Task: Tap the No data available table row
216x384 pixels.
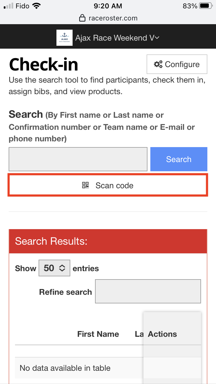Action: point(65,368)
